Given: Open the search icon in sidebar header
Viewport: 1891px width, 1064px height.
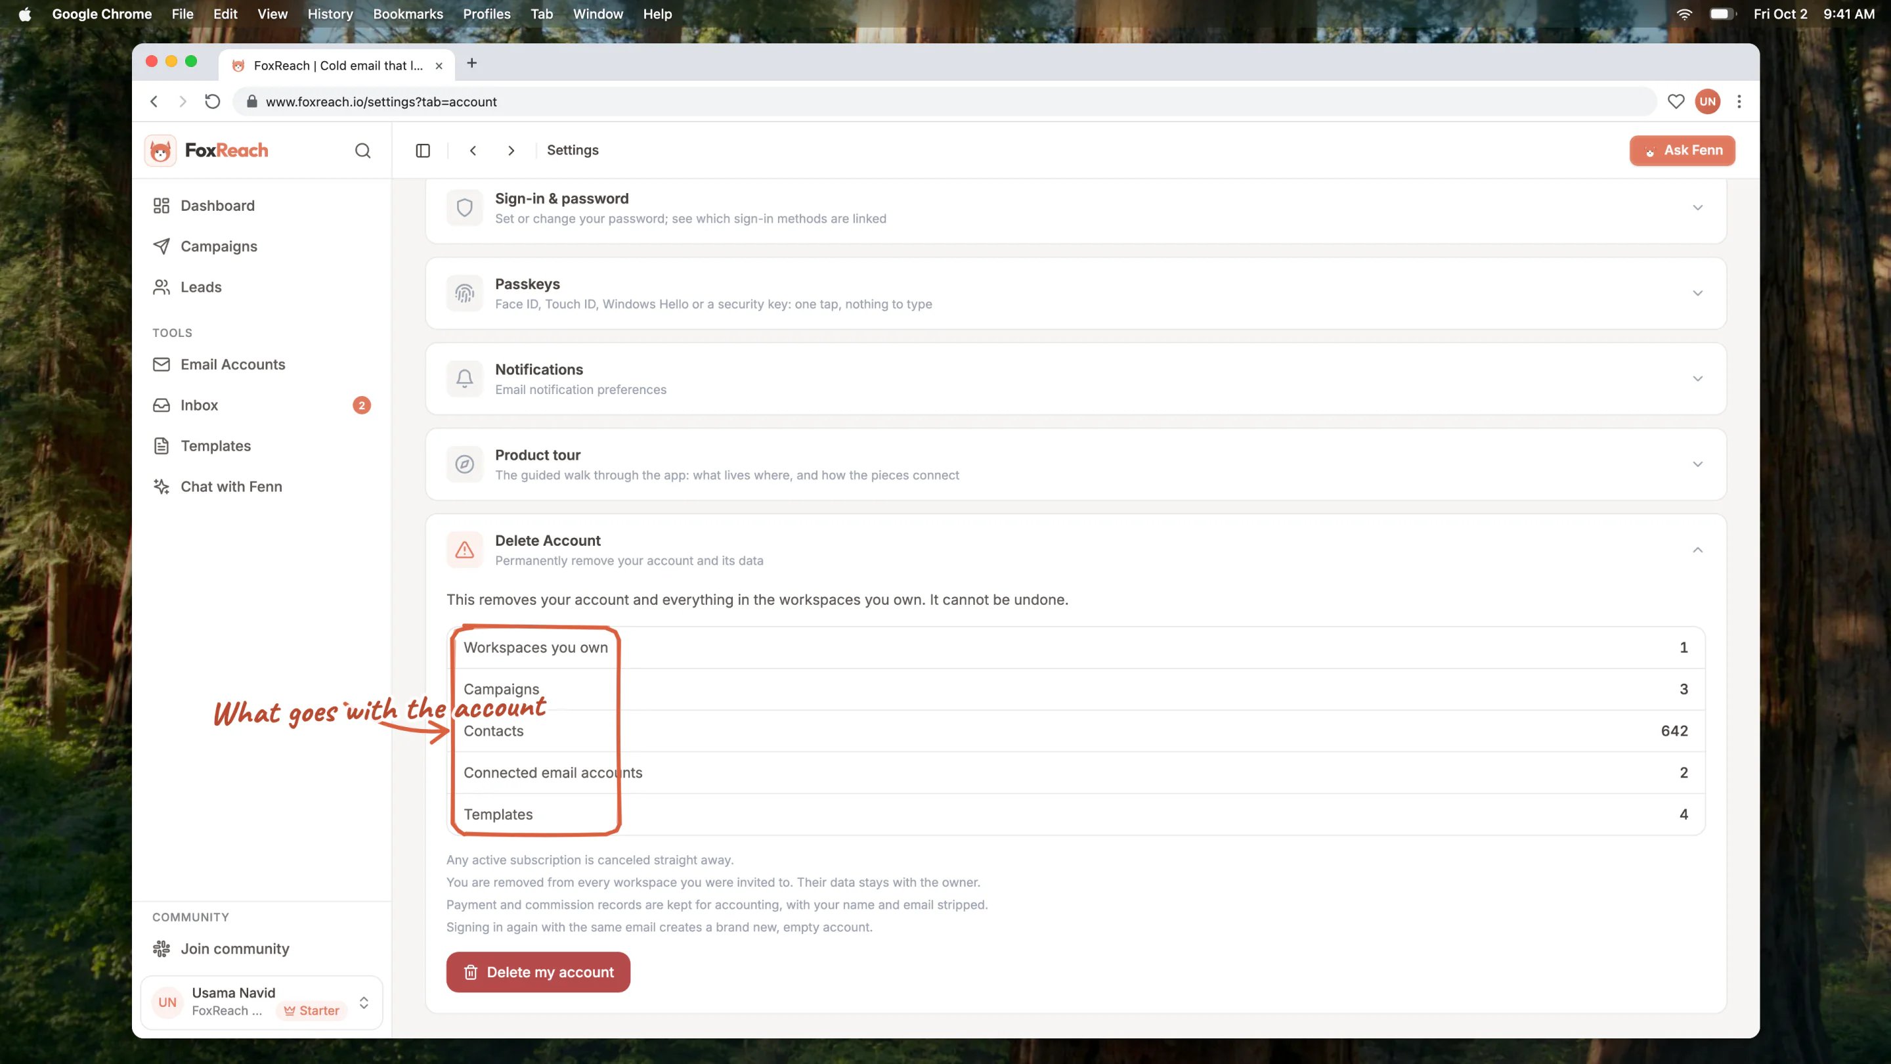Looking at the screenshot, I should [362, 150].
